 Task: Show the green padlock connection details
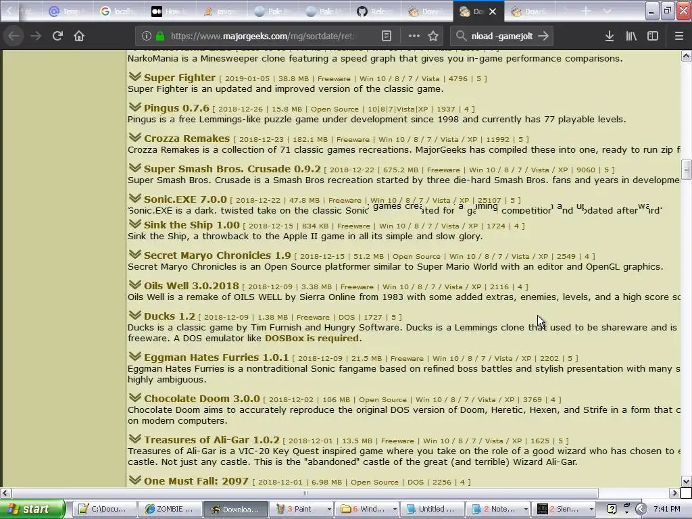click(160, 36)
